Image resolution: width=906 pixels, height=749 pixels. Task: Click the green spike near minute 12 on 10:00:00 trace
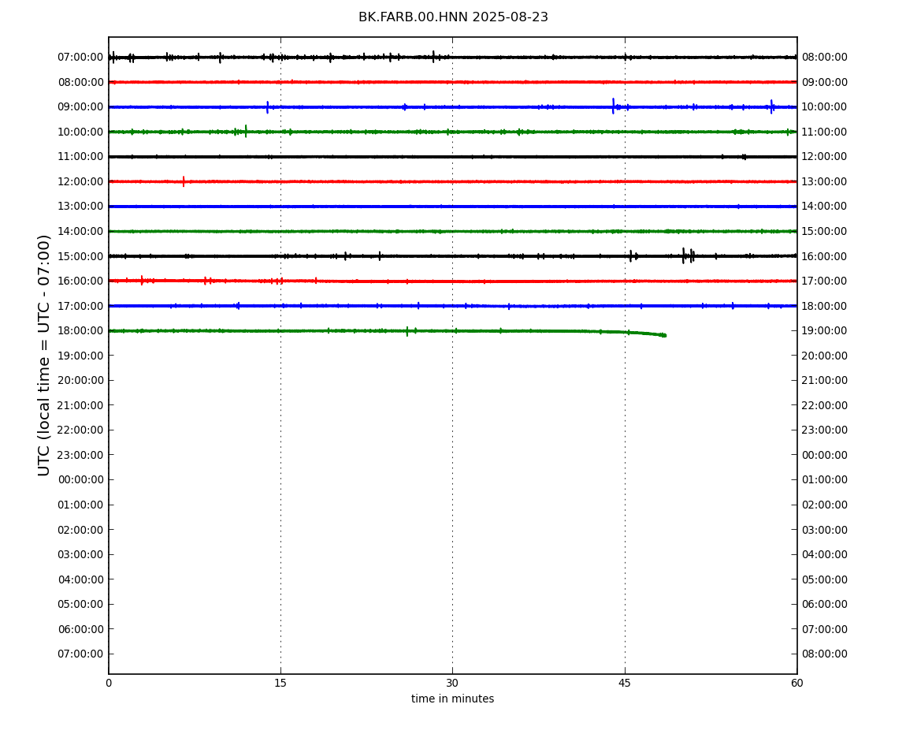coord(246,132)
